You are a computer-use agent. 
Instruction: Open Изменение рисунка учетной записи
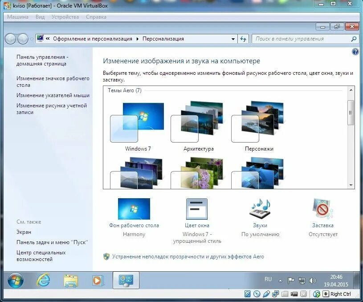(52, 109)
